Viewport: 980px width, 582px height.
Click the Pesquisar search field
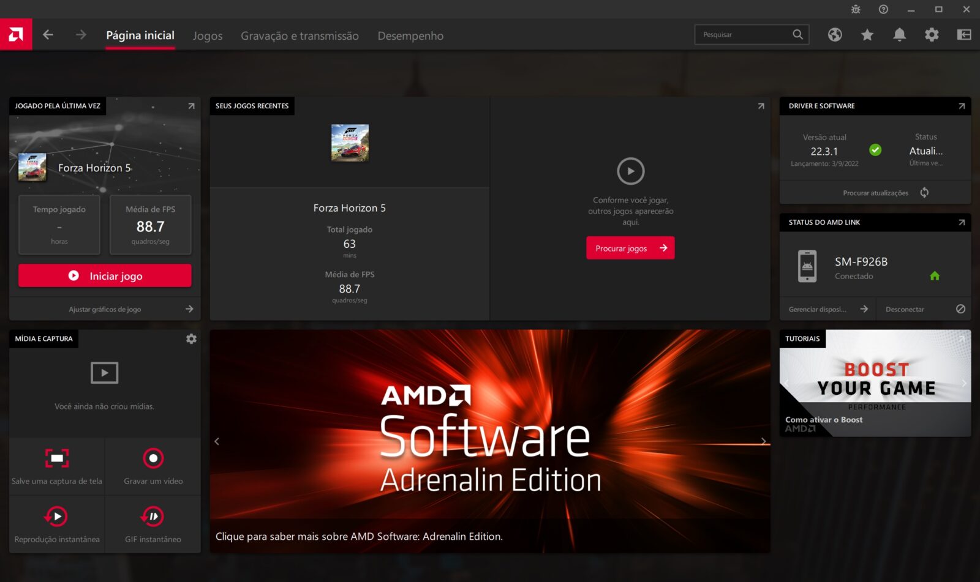pyautogui.click(x=744, y=35)
